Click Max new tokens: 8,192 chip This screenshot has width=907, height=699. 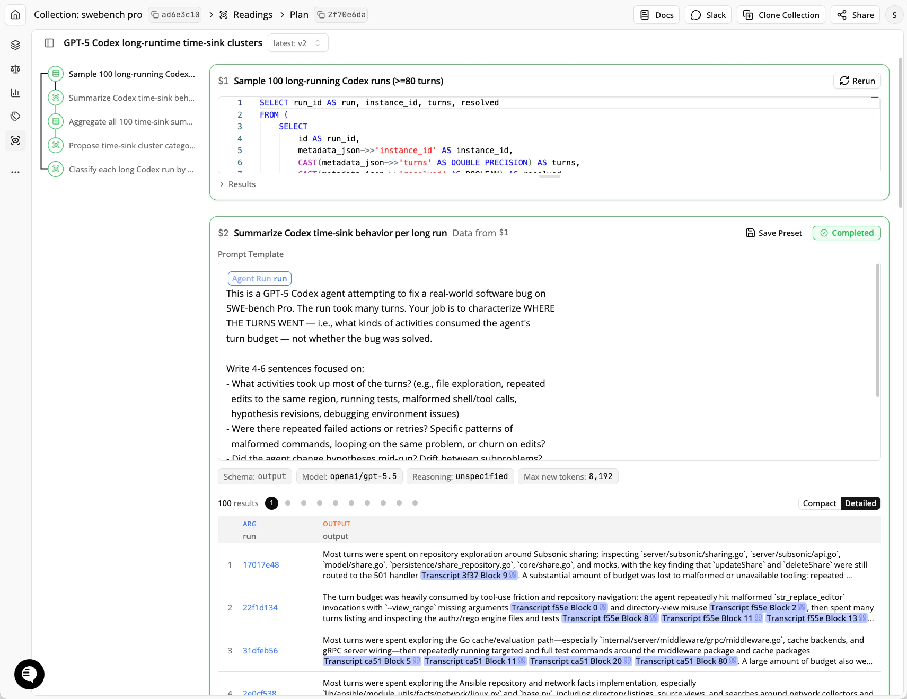coord(568,476)
